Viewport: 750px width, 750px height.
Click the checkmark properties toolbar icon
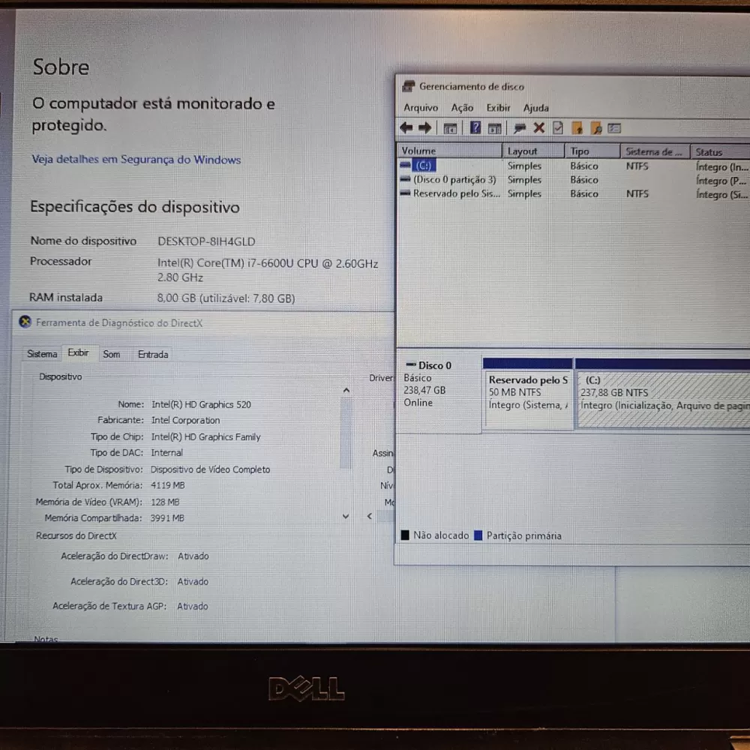point(558,127)
